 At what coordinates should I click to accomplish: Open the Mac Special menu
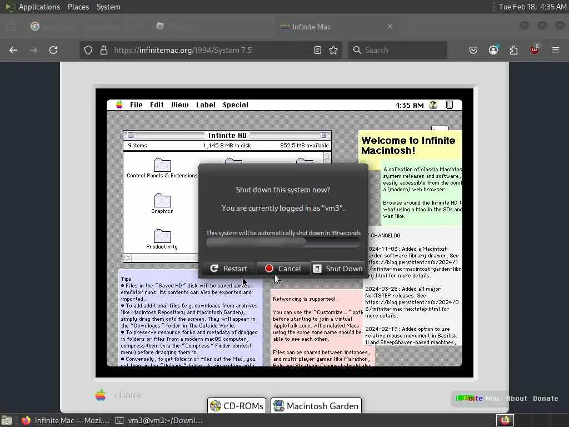coord(236,105)
